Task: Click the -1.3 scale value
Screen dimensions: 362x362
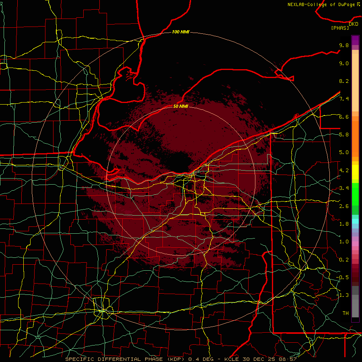Action: pyautogui.click(x=342, y=295)
